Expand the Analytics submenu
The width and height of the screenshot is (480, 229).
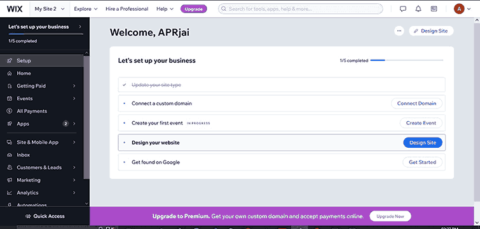[x=74, y=193]
